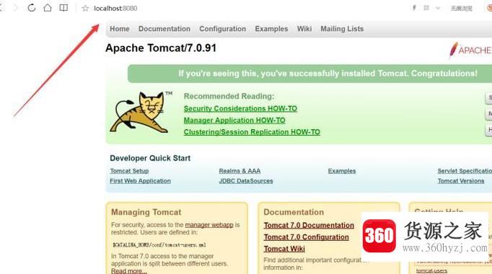Open the Mailing Lists menu item

tap(342, 29)
